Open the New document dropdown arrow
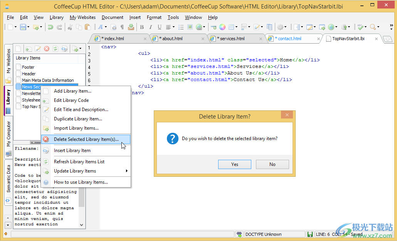 tap(16, 27)
